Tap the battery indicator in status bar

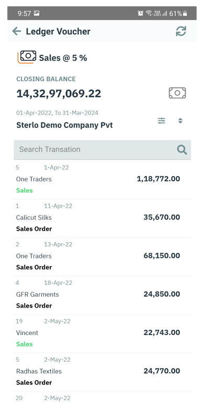coord(185,14)
